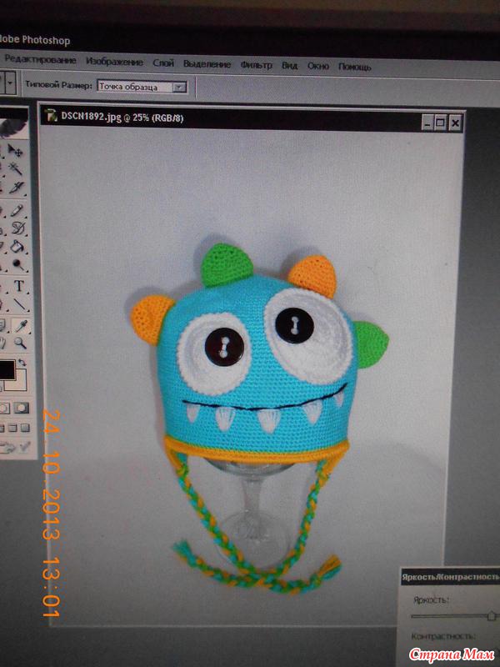Image resolution: width=500 pixels, height=667 pixels.
Task: Open the Окно menu
Action: (x=318, y=67)
